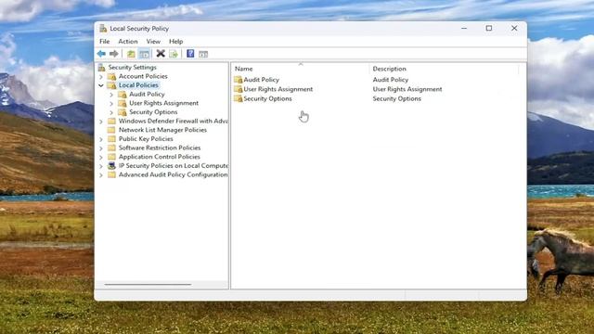Click IP Security Policies computer icon
Screen dimensions: 594x334
coord(111,165)
